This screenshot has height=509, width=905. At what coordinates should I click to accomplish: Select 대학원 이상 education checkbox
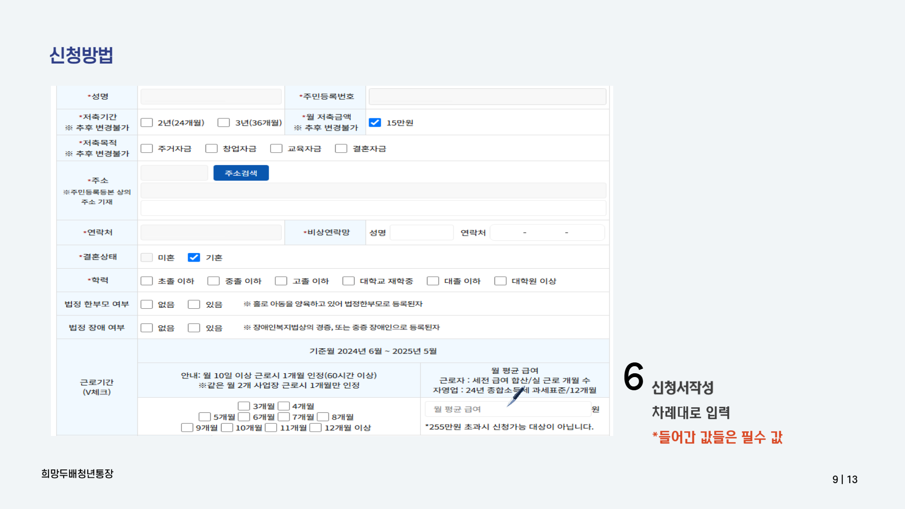[500, 281]
